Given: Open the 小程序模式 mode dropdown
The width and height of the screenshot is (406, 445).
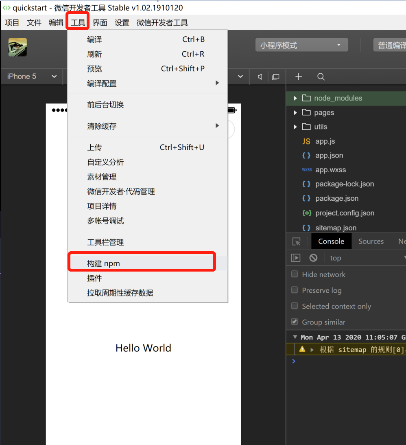Looking at the screenshot, I should (302, 45).
